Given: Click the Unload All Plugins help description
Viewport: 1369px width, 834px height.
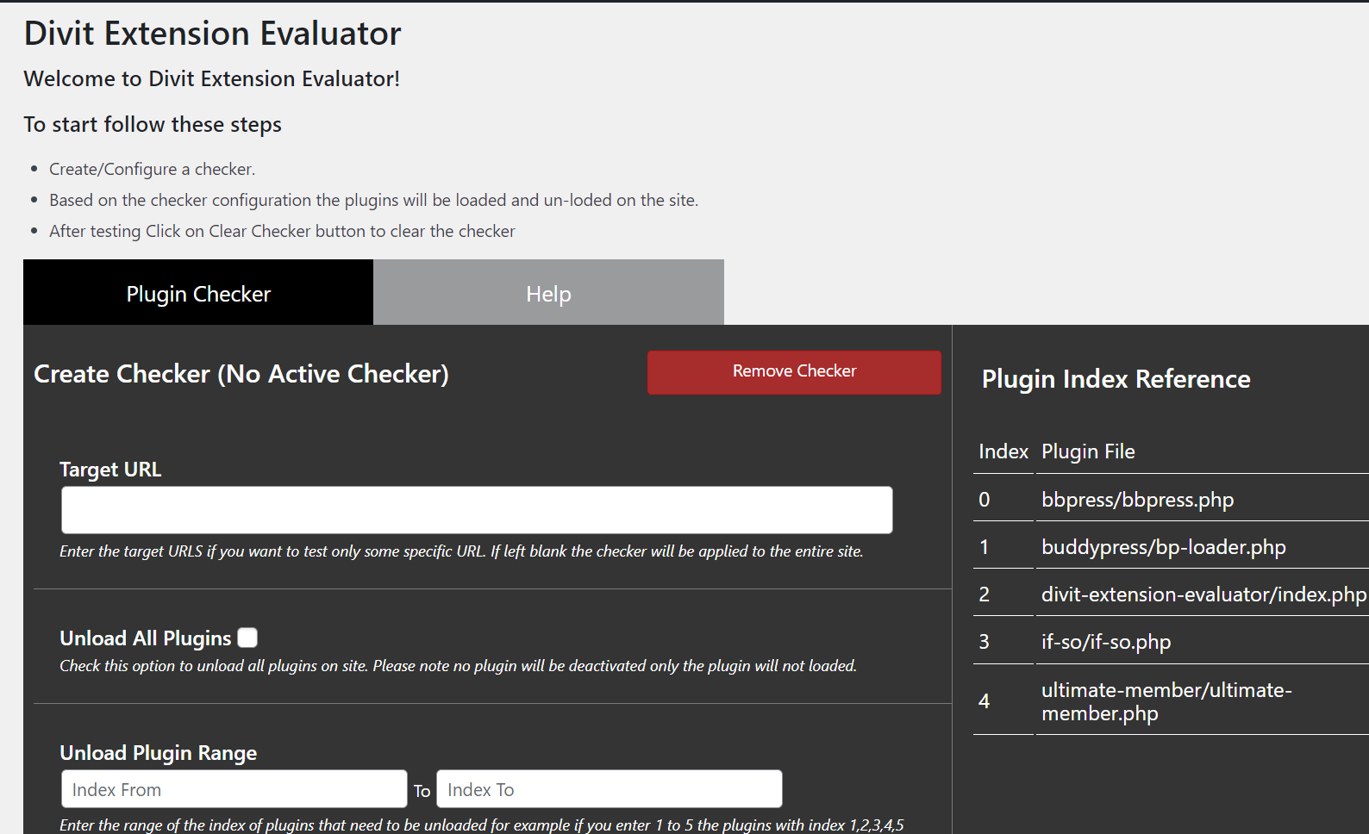Looking at the screenshot, I should (x=458, y=666).
